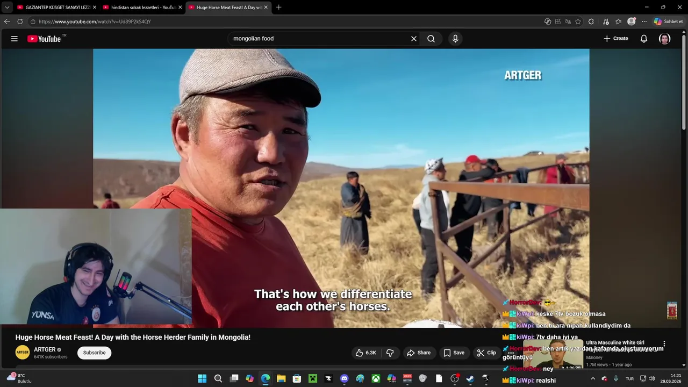Dislike the video with thumbs down
The width and height of the screenshot is (688, 387).
click(x=390, y=353)
